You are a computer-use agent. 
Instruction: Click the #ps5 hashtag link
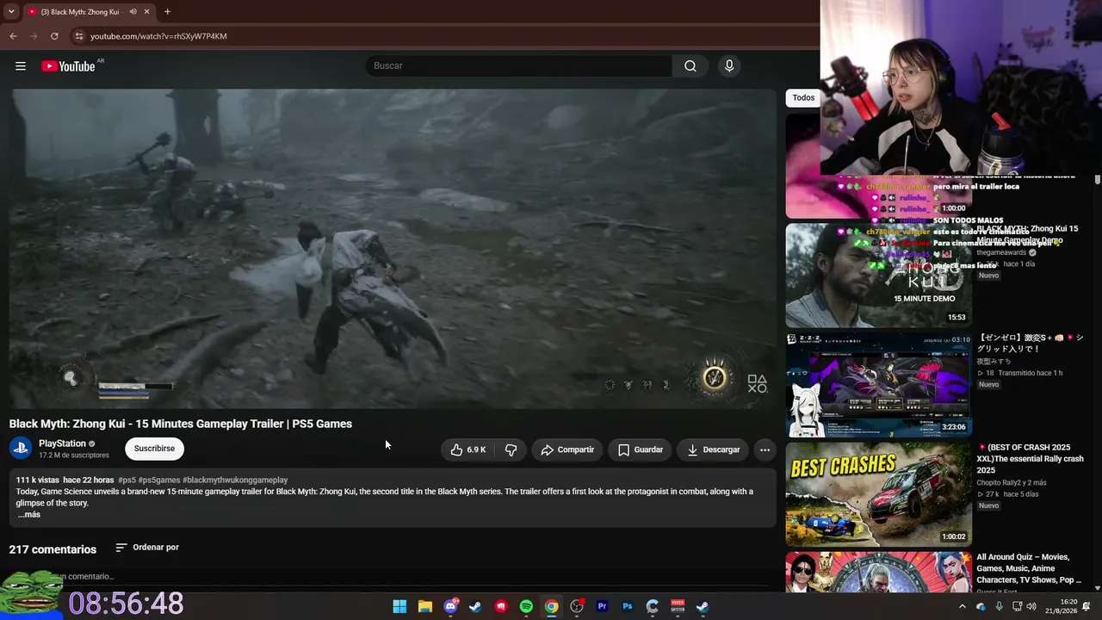(127, 480)
